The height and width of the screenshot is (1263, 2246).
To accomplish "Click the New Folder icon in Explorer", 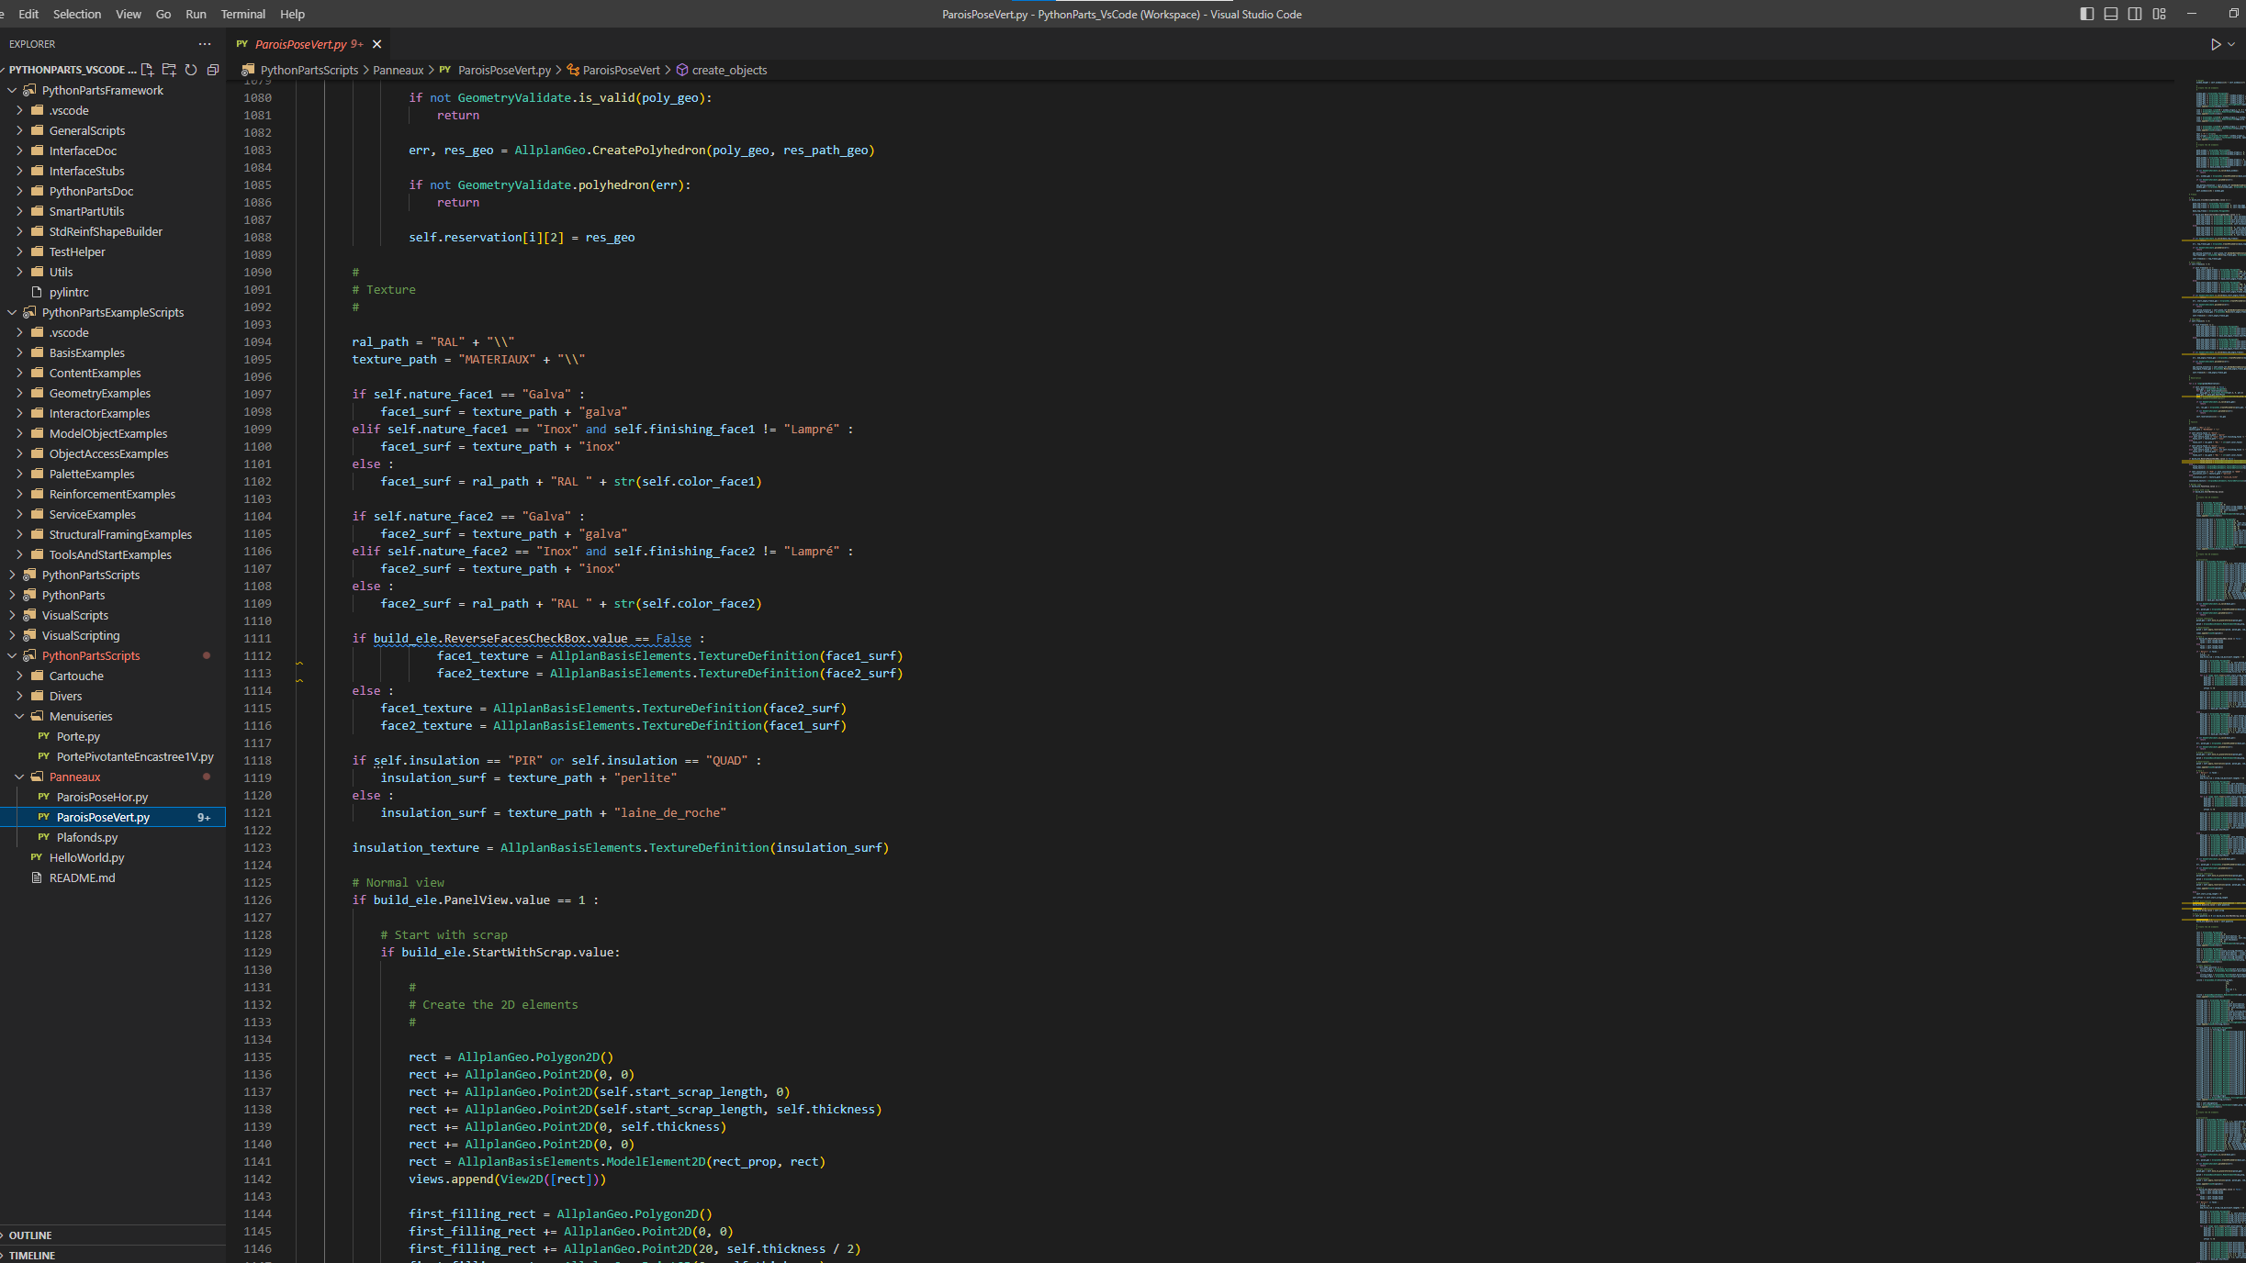I will tap(169, 70).
